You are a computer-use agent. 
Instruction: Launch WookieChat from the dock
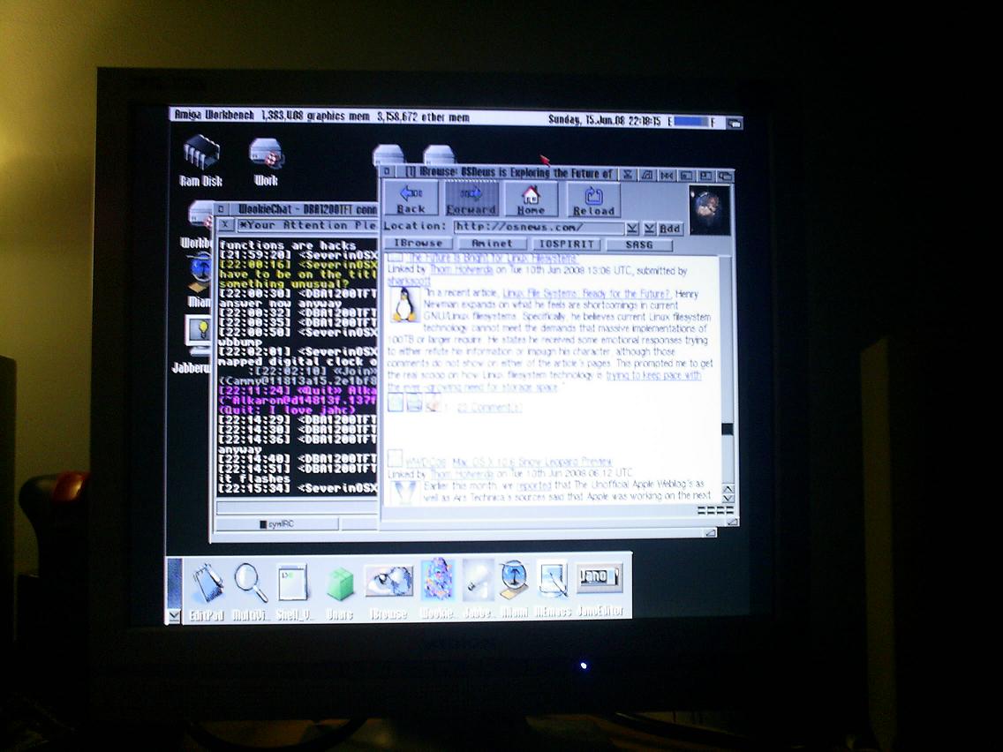pyautogui.click(x=438, y=589)
